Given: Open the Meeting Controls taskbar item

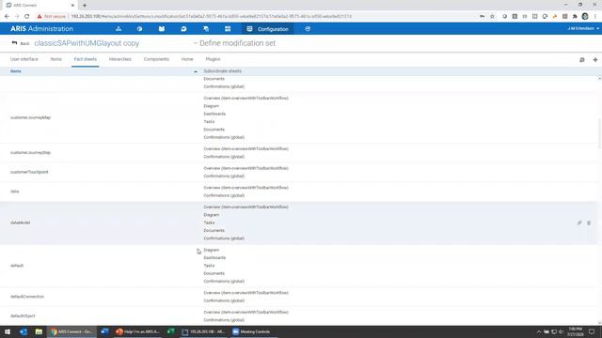Looking at the screenshot, I should (252, 331).
